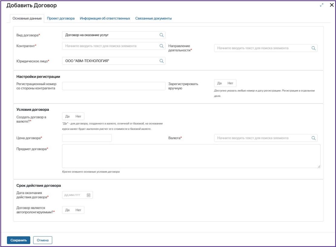
Task: Click the Настройки регистрации heading
Action: [x=38, y=77]
